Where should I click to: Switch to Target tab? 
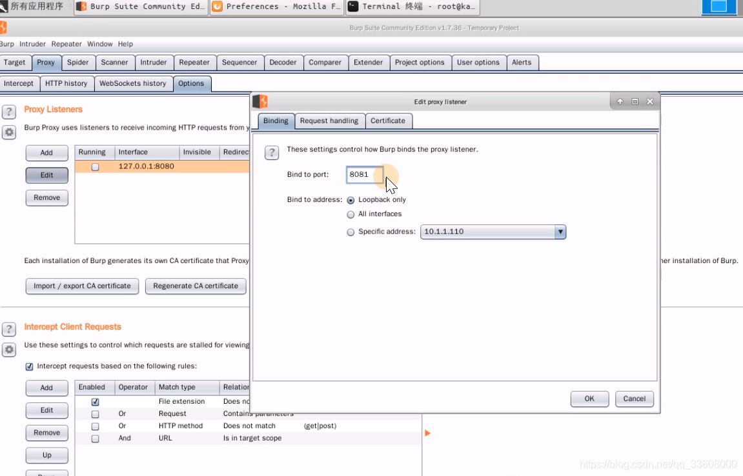click(x=15, y=63)
